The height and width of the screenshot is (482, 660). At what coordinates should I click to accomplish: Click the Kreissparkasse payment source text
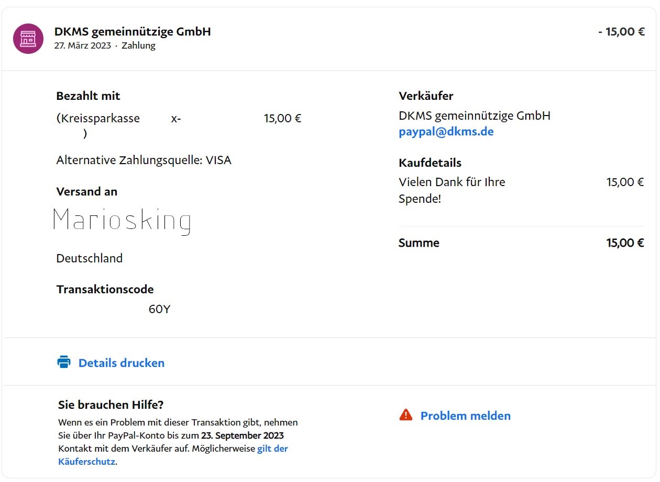coord(98,118)
